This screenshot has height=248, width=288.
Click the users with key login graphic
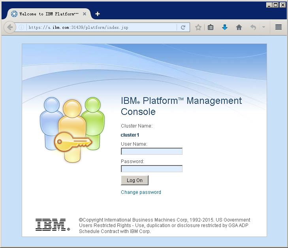72,130
